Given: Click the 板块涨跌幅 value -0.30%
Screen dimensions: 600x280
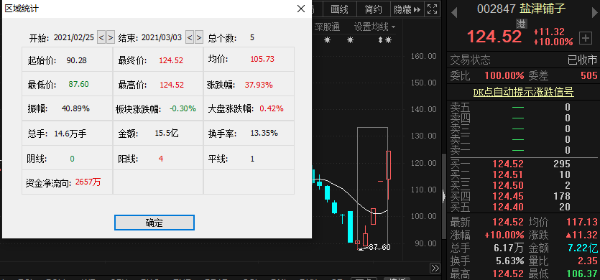Looking at the screenshot, I should tap(183, 108).
